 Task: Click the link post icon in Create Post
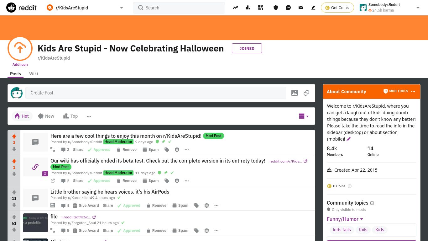coord(306,93)
